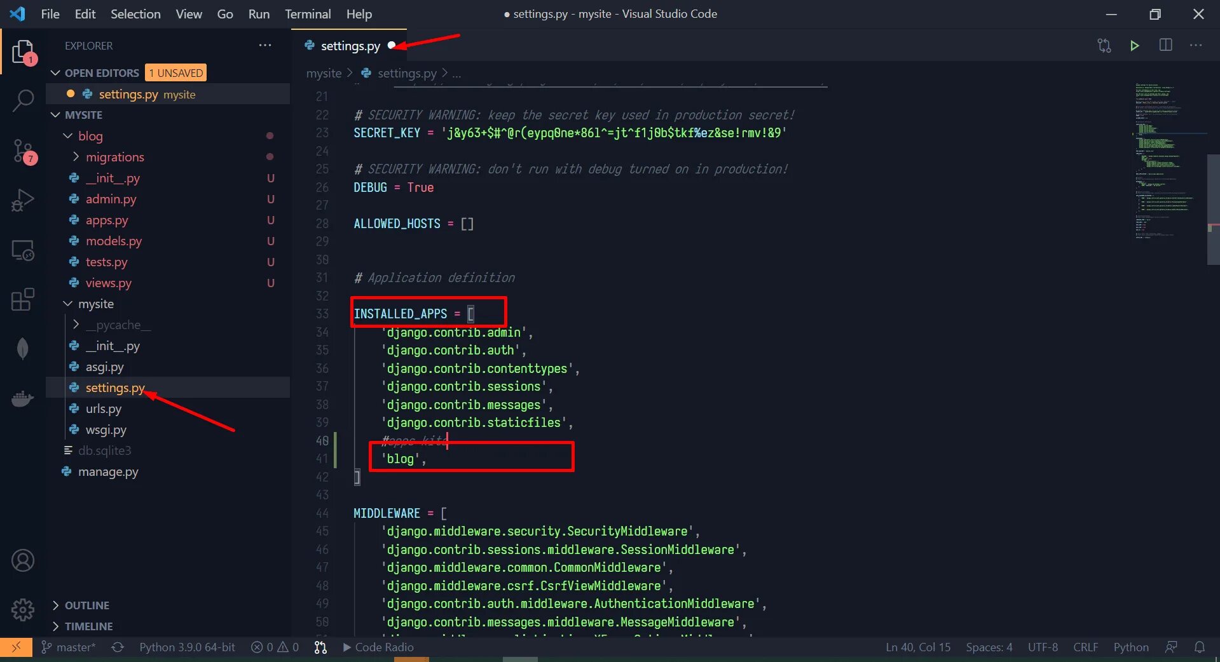This screenshot has height=662, width=1220.
Task: Run Python file with play icon
Action: [1135, 45]
